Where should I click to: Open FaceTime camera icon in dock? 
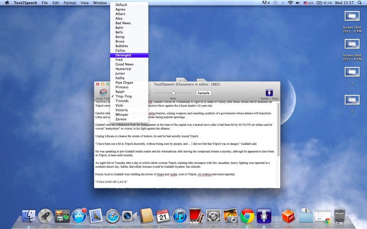[129, 216]
